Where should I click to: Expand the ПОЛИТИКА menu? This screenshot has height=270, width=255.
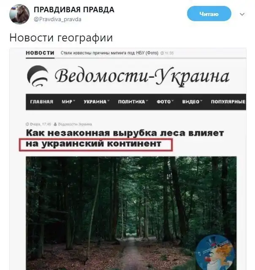(x=133, y=102)
